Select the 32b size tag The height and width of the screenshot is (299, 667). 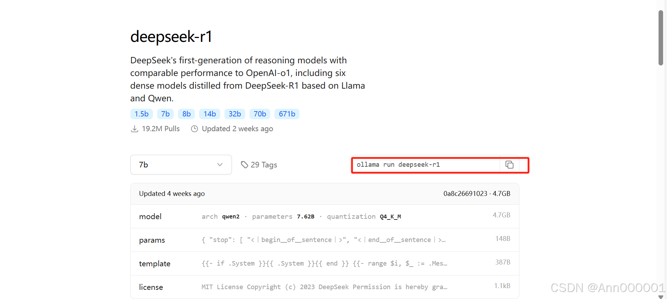click(x=235, y=114)
